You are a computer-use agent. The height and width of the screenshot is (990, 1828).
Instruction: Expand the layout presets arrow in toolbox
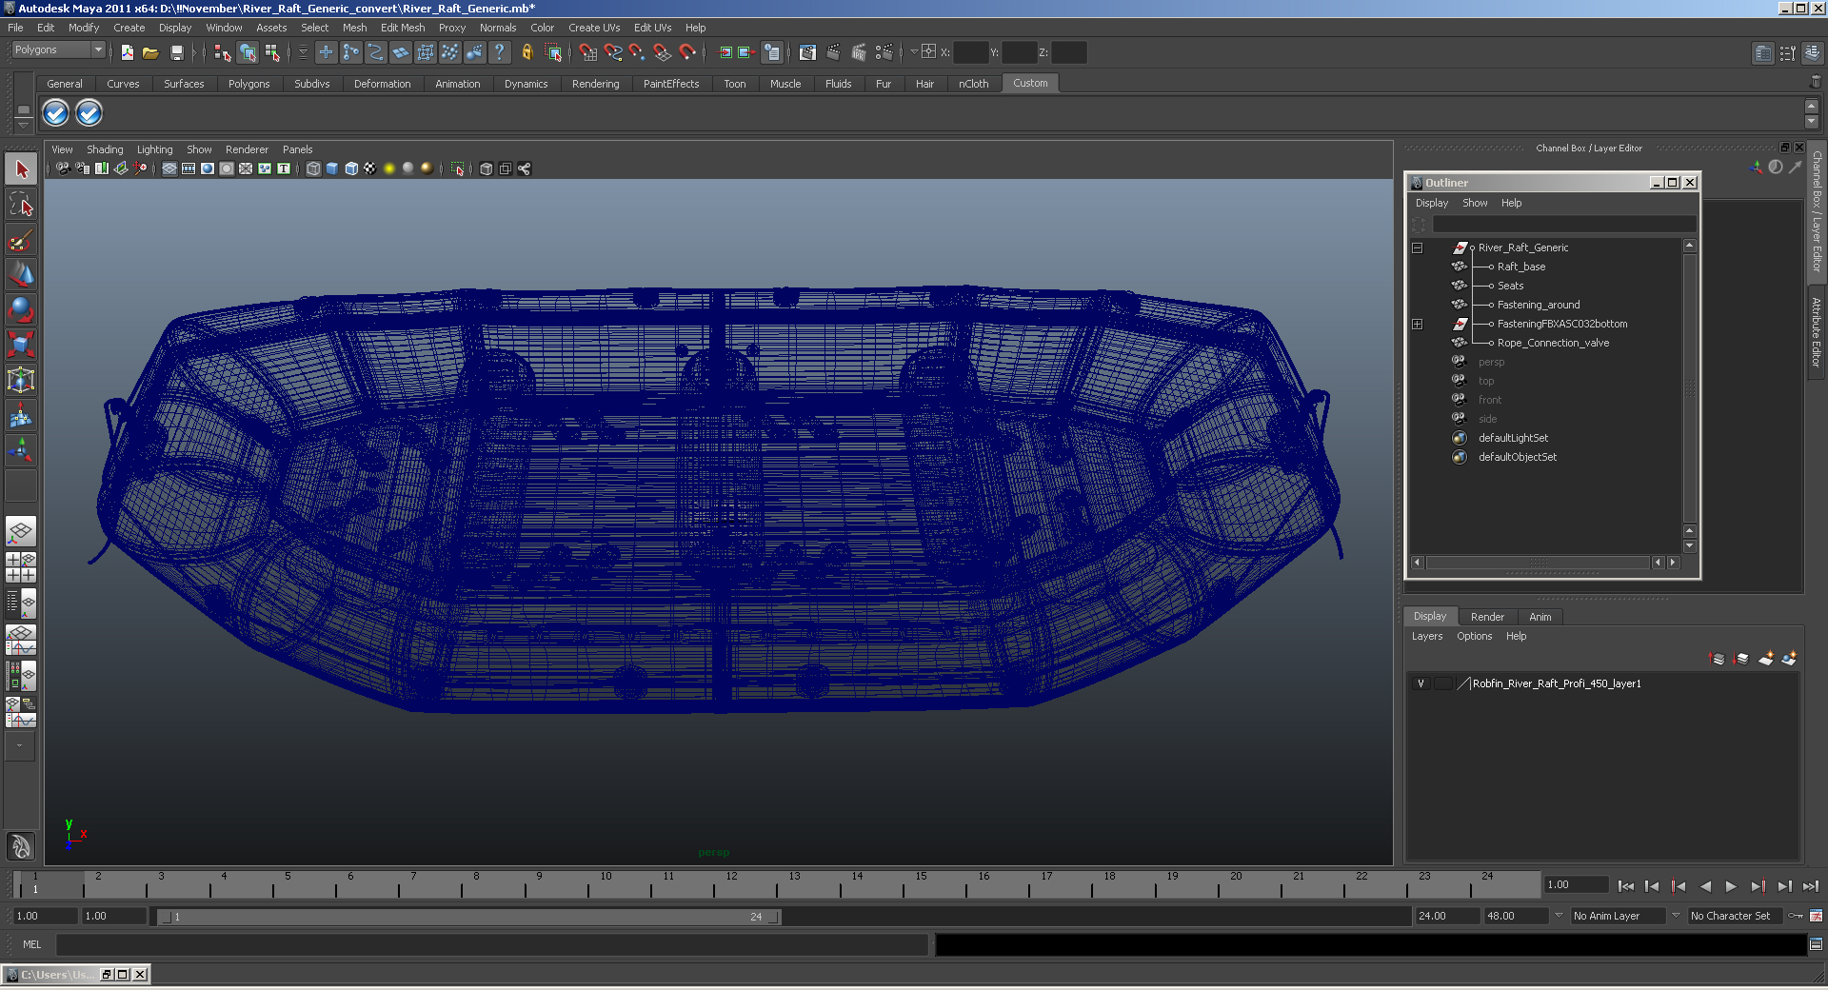click(20, 746)
